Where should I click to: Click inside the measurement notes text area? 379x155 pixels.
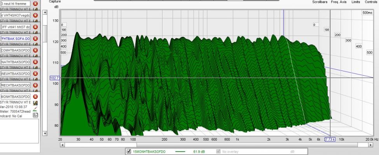19,131
